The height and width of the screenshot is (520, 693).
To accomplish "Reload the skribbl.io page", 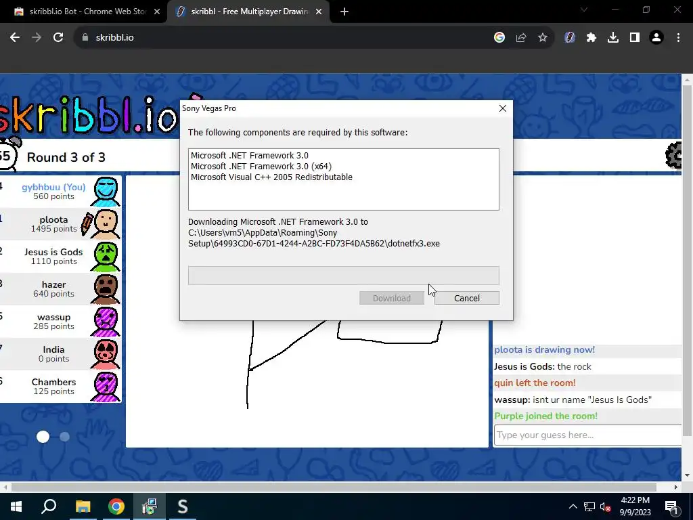I will point(58,38).
